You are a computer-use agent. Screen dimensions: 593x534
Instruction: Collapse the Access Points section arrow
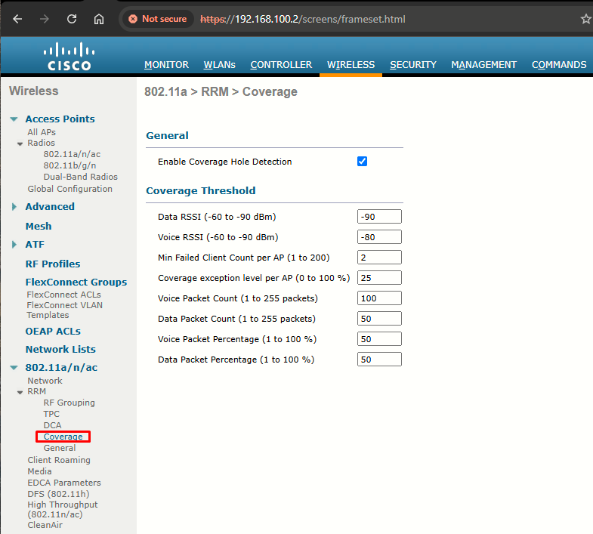coord(14,119)
